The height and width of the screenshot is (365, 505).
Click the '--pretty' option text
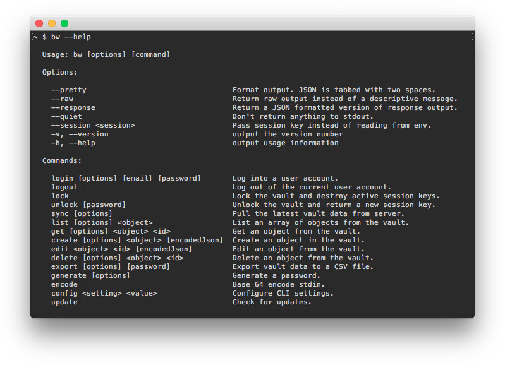pos(69,90)
